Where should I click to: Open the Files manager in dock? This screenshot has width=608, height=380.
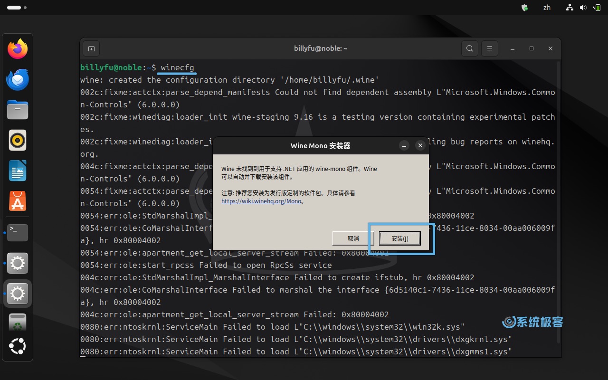coord(18,110)
